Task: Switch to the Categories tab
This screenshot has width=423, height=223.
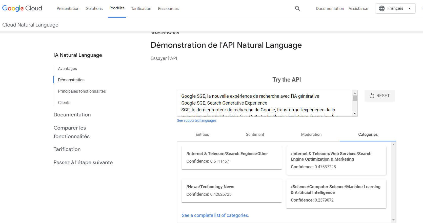Action: 368,135
